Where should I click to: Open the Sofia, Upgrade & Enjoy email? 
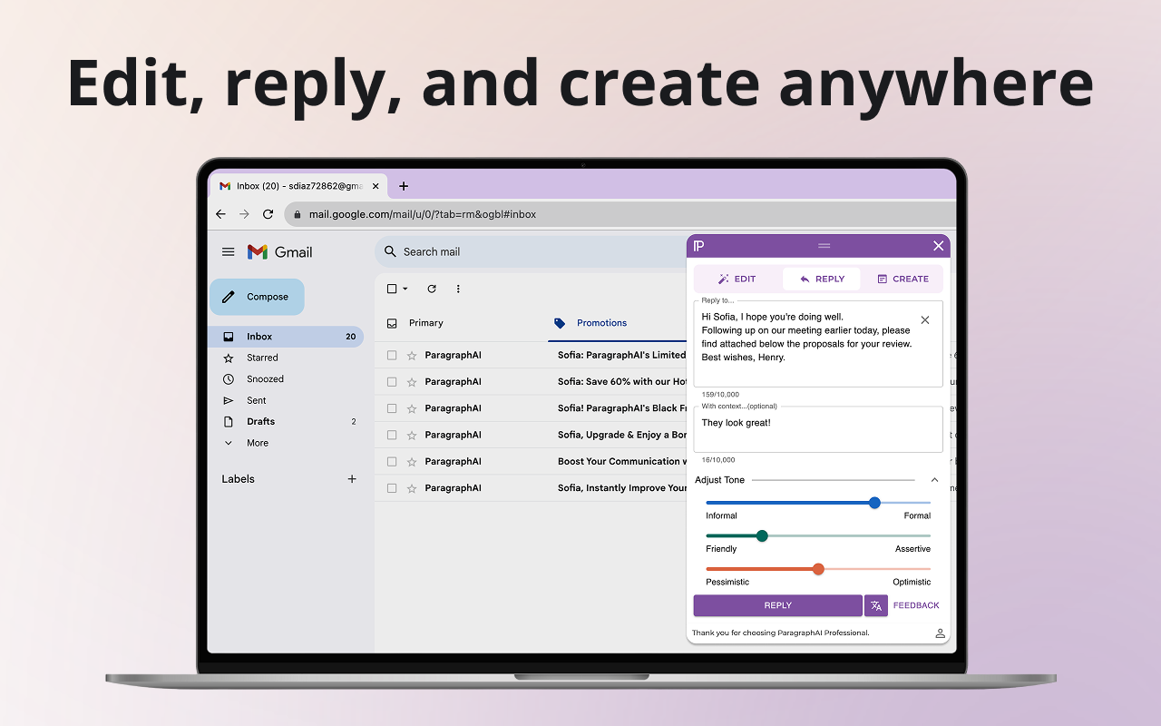[622, 435]
